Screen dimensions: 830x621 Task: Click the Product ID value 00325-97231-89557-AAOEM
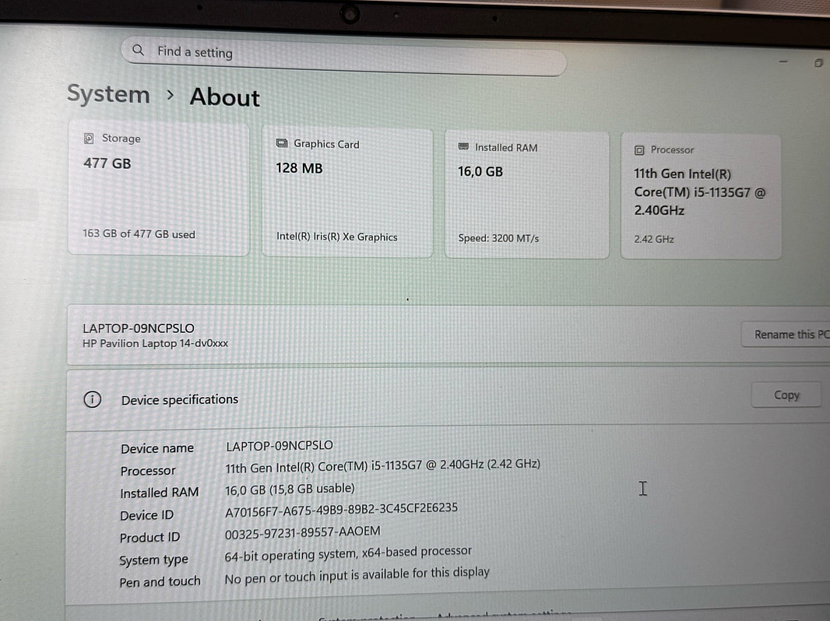pyautogui.click(x=302, y=532)
